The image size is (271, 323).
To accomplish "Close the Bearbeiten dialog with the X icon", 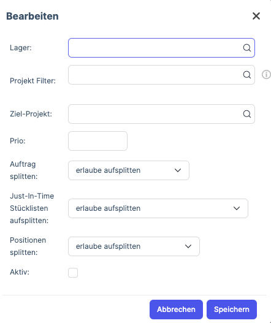I will coord(256,16).
